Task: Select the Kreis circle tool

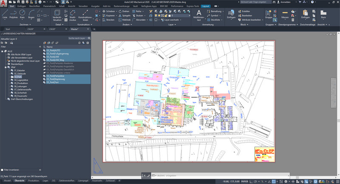Action: click(22, 14)
